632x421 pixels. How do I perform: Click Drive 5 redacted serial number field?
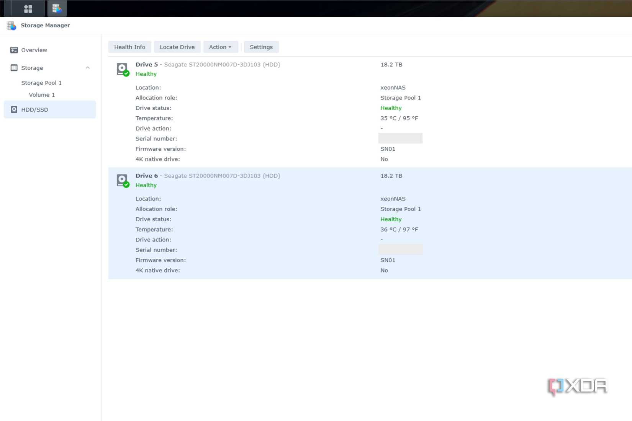pos(400,138)
